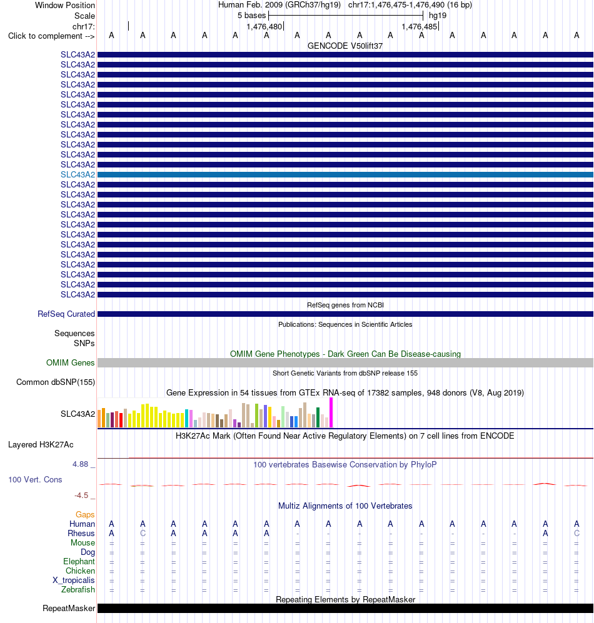The width and height of the screenshot is (594, 623).
Task: Select the light-blue highlighted SLC43A2 transcript label
Action: point(78,174)
